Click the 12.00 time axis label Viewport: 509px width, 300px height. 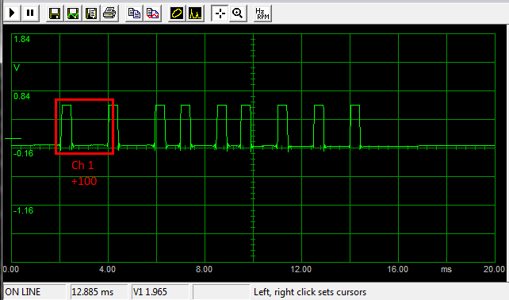[301, 269]
